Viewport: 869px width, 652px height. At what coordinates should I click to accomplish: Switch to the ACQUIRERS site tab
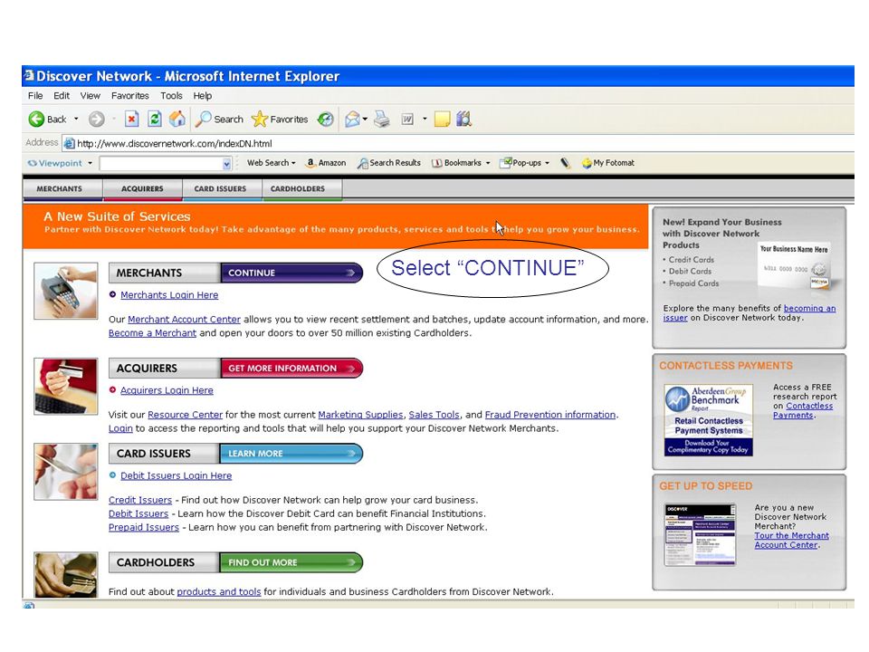pos(142,189)
